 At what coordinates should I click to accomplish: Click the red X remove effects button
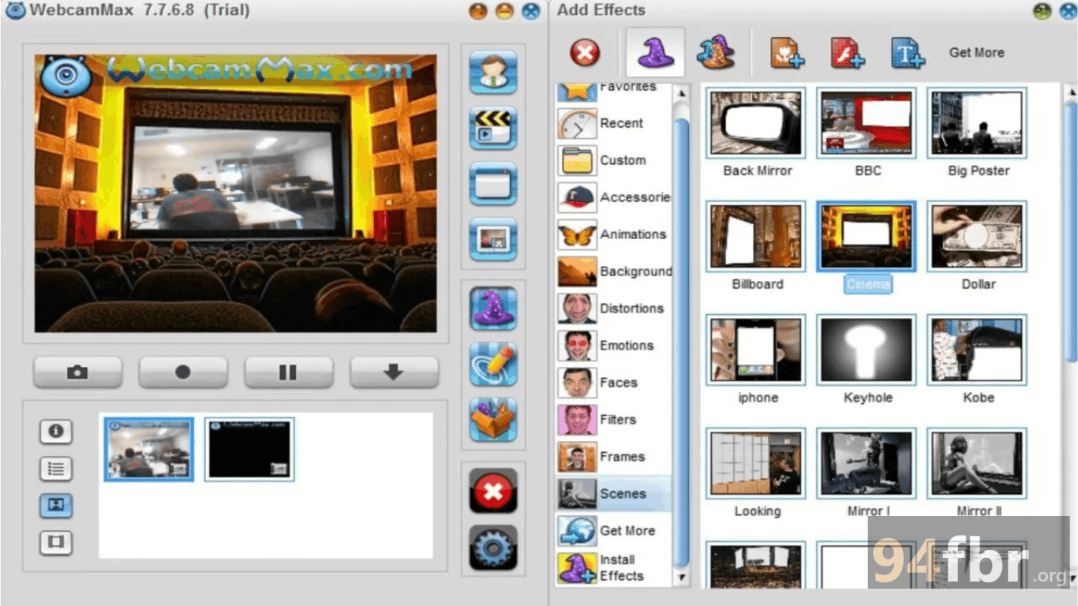coord(493,491)
